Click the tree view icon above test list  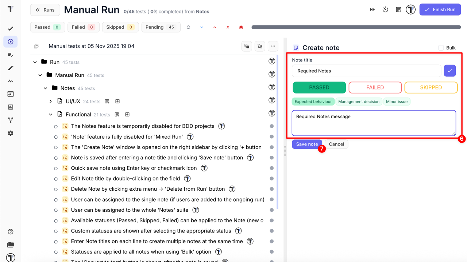pos(260,46)
